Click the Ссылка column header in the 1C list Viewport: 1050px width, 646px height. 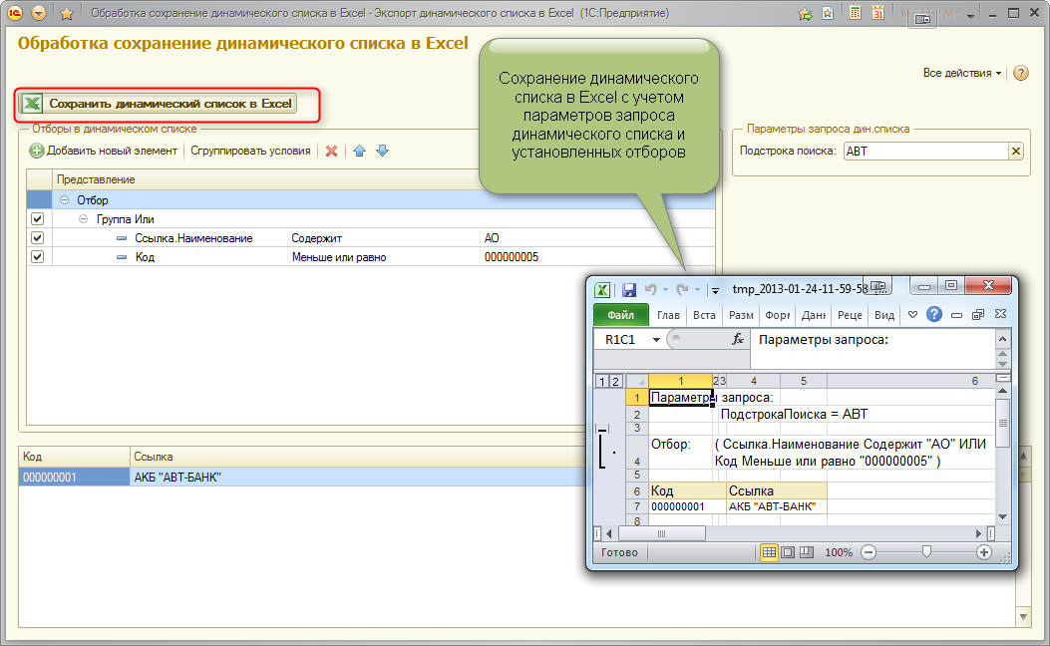coord(358,457)
